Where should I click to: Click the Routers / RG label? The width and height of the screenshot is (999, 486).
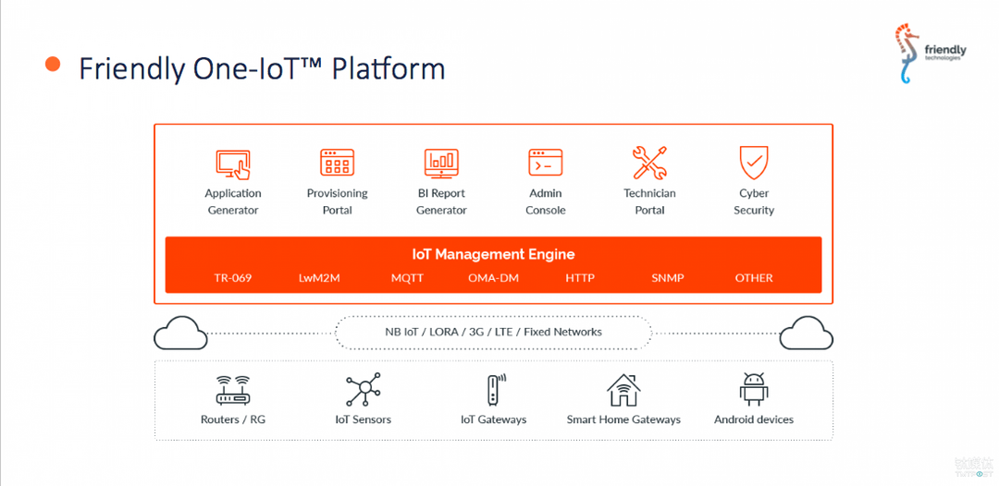click(232, 419)
